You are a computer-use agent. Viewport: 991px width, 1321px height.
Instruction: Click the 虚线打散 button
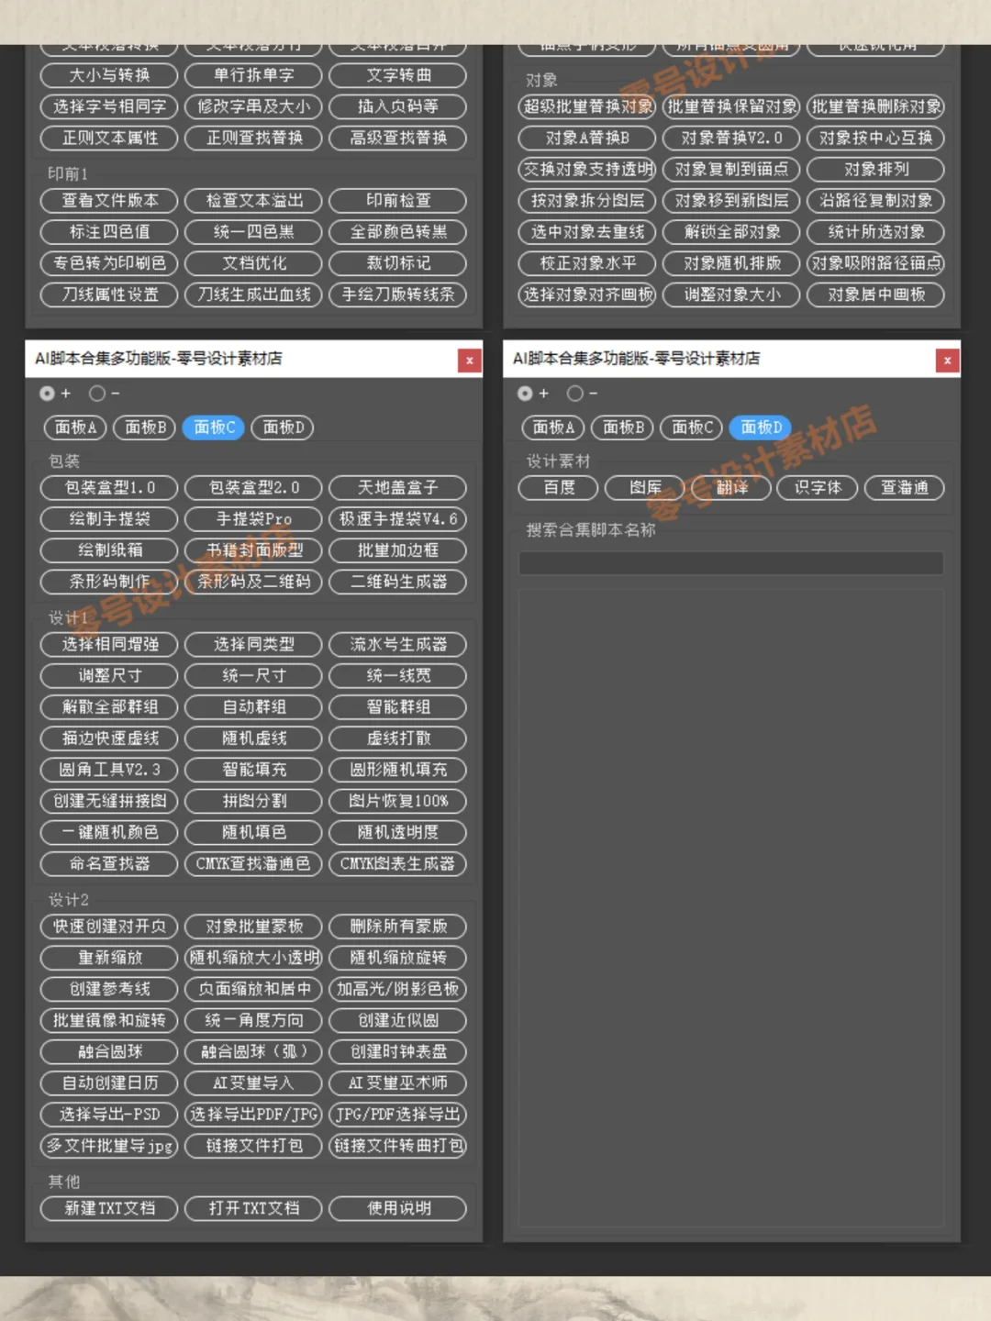click(398, 738)
